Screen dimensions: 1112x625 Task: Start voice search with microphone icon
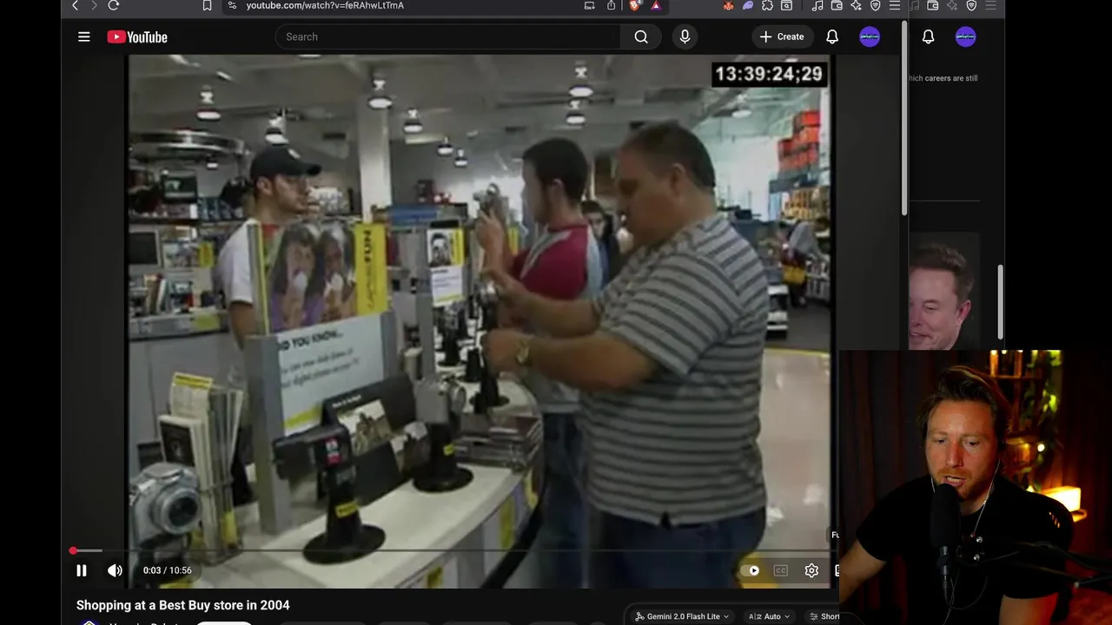point(685,36)
